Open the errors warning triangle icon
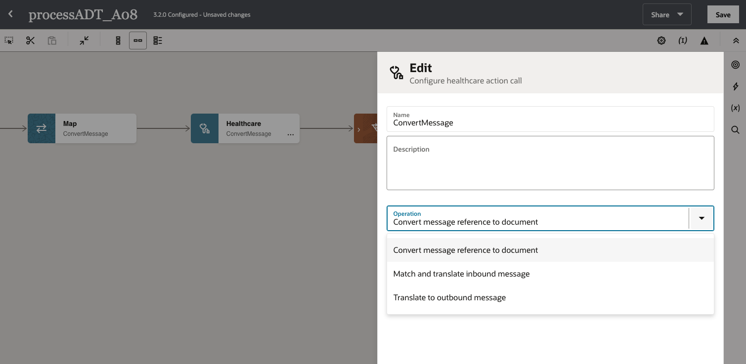This screenshot has height=364, width=746. click(704, 40)
